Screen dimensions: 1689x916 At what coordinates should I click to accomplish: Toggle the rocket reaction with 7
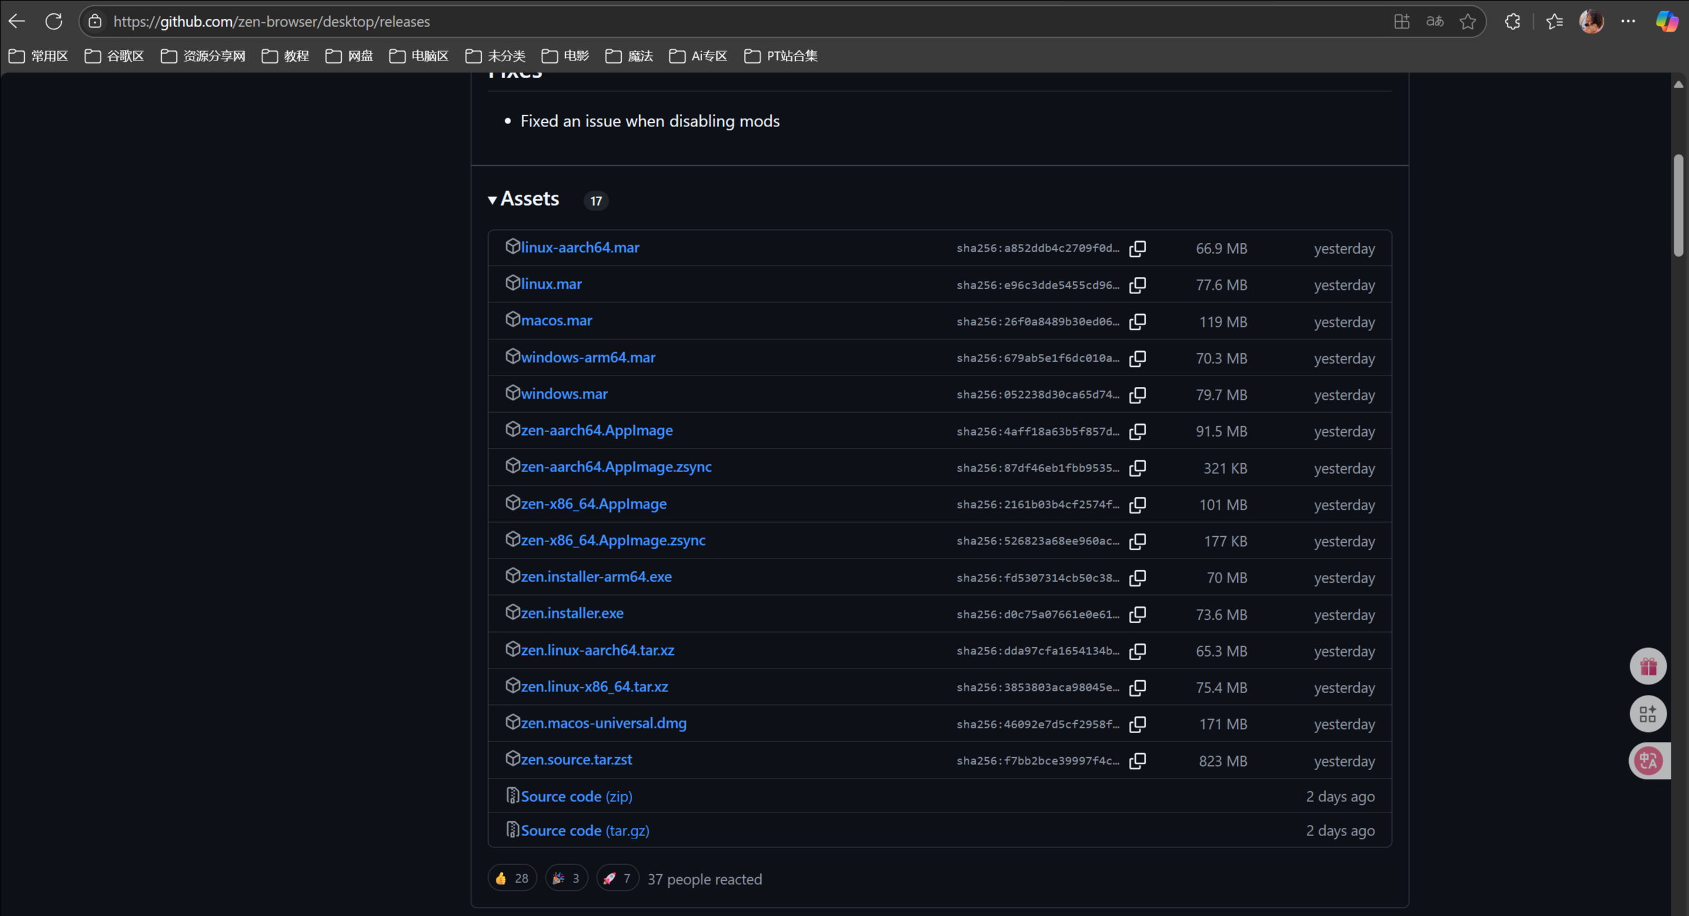(x=617, y=878)
